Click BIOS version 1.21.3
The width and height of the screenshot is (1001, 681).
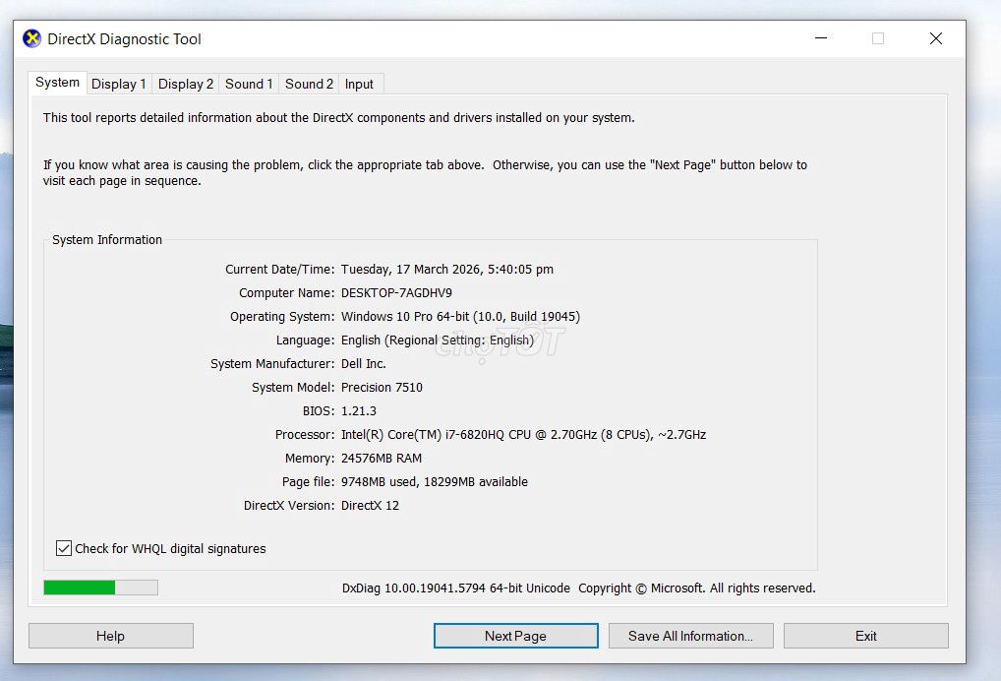359,411
